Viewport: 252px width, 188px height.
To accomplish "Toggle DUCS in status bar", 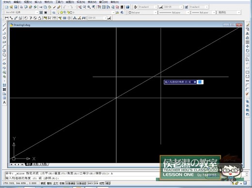I will [x=90, y=183].
